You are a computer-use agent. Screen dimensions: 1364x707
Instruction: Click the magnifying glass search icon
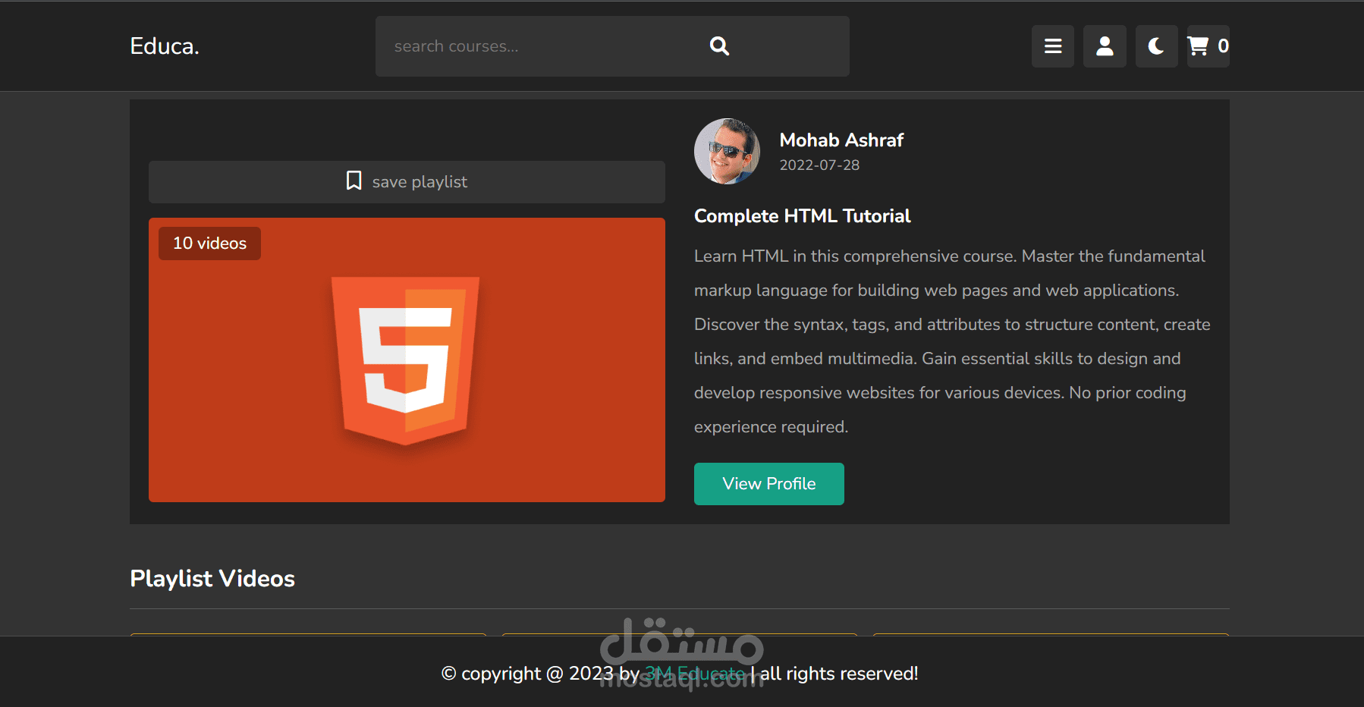(x=719, y=46)
